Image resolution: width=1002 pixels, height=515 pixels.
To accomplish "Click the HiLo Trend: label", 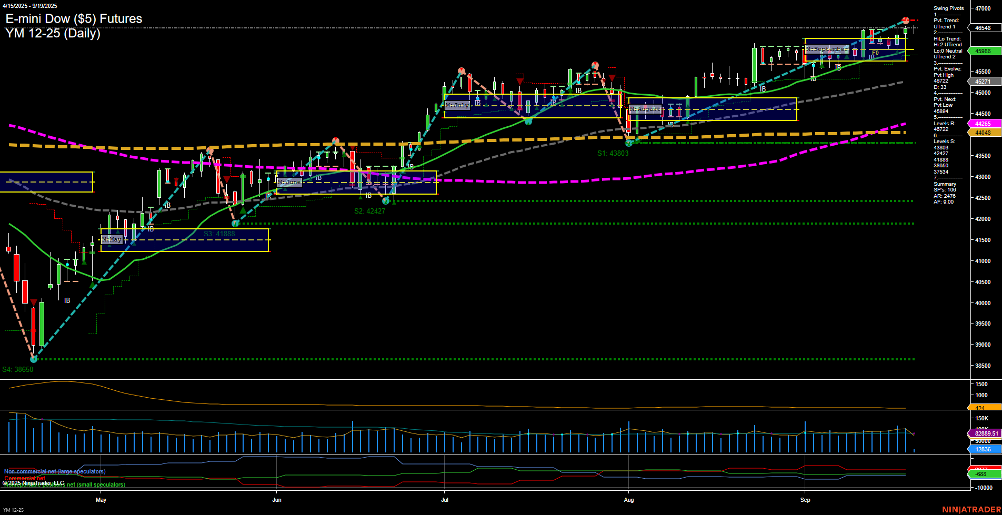I will [x=947, y=39].
